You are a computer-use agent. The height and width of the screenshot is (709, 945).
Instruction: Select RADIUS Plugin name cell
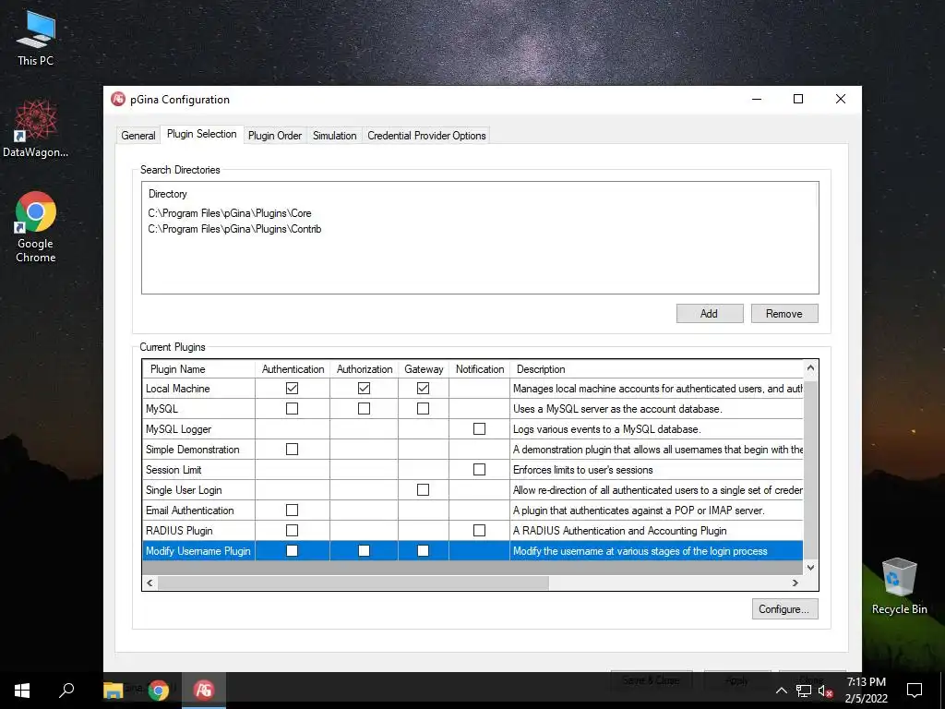click(x=199, y=531)
